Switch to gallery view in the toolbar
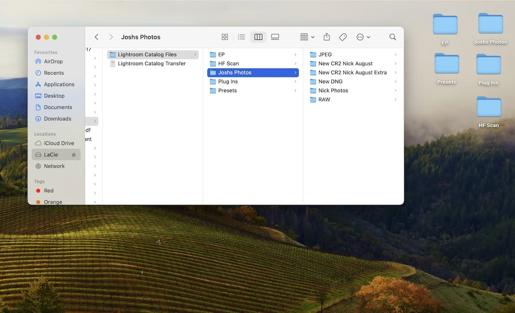Image resolution: width=515 pixels, height=313 pixels. [x=275, y=37]
